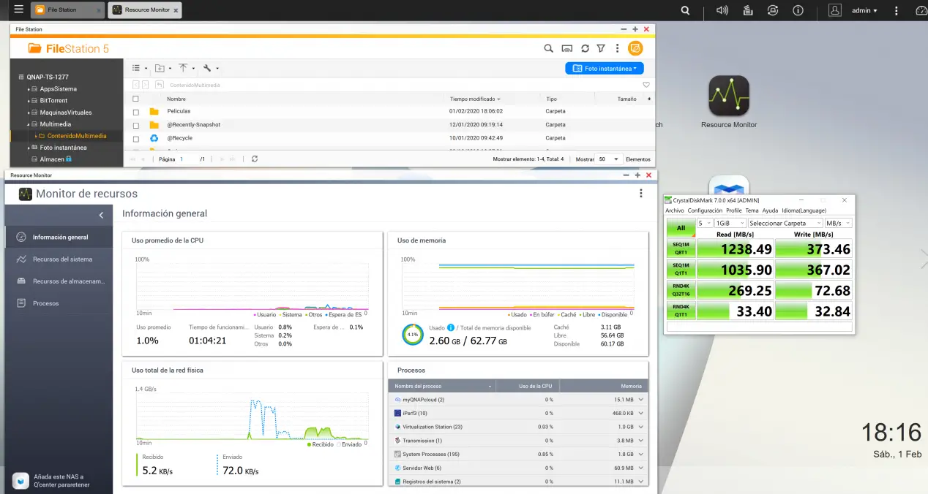Open the volume control speaker icon
The height and width of the screenshot is (494, 928).
tap(722, 10)
